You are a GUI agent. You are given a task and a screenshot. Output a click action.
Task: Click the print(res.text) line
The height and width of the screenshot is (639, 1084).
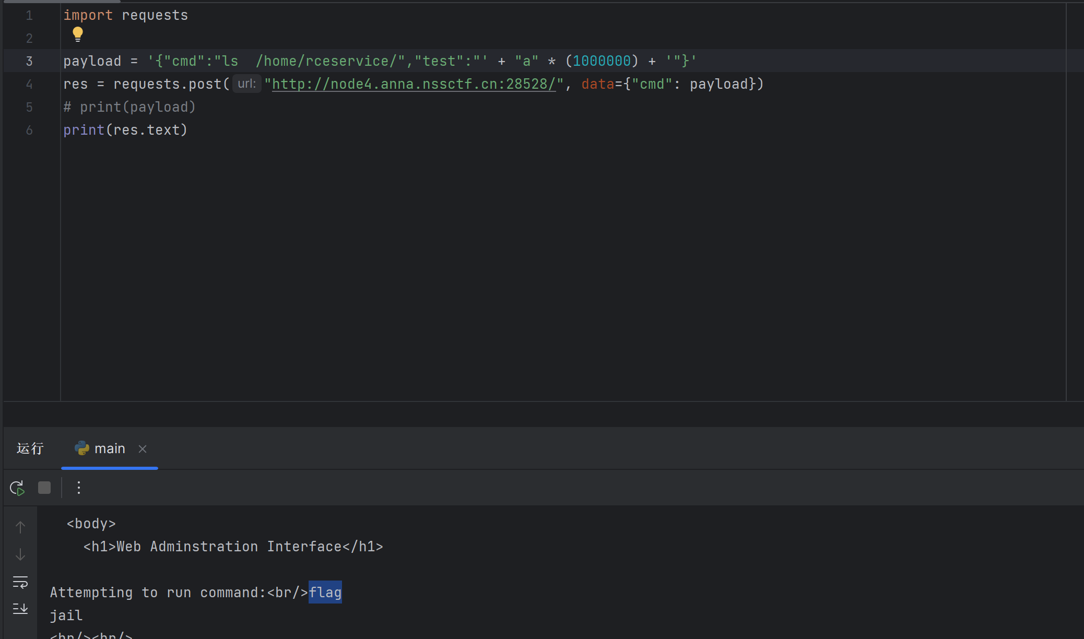pos(125,130)
